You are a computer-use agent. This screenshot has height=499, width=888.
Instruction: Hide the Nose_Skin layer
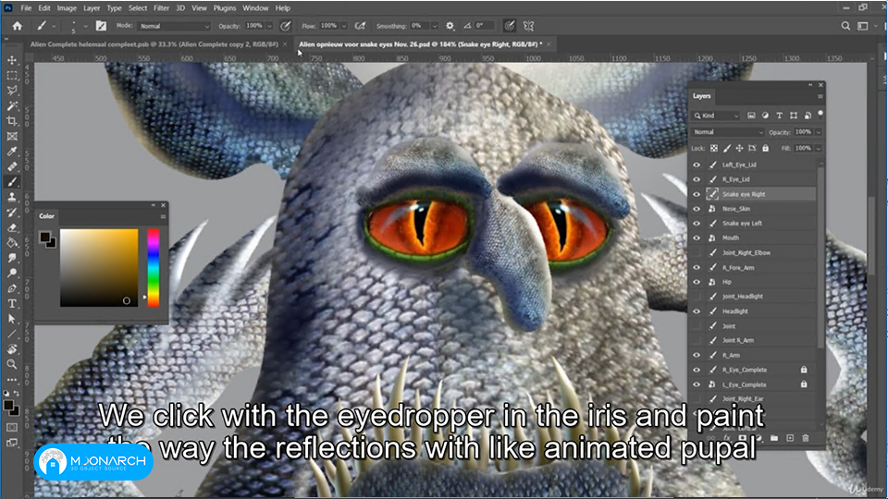tap(697, 209)
